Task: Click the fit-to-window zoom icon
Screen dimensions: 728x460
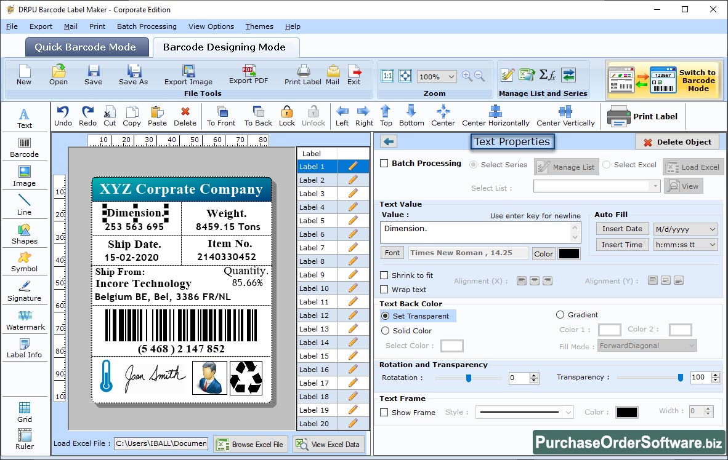Action: (405, 76)
